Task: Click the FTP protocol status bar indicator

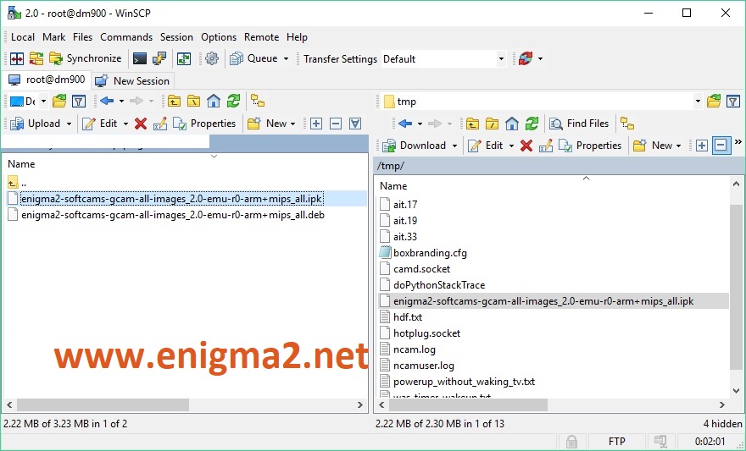Action: click(616, 442)
